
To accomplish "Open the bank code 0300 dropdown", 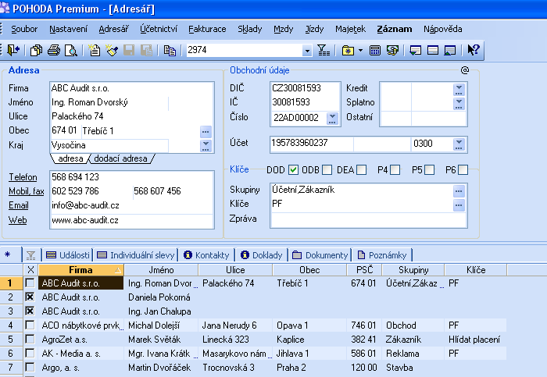I will [459, 144].
